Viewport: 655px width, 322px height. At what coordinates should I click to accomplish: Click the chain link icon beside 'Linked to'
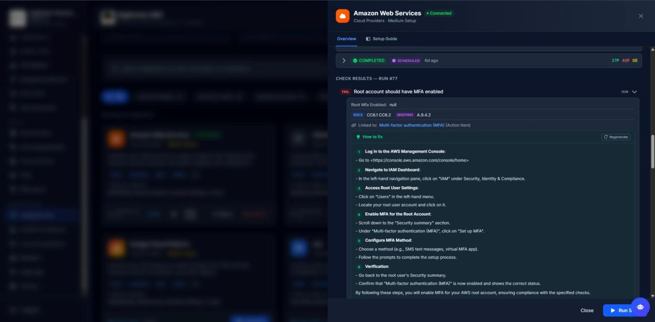[354, 125]
